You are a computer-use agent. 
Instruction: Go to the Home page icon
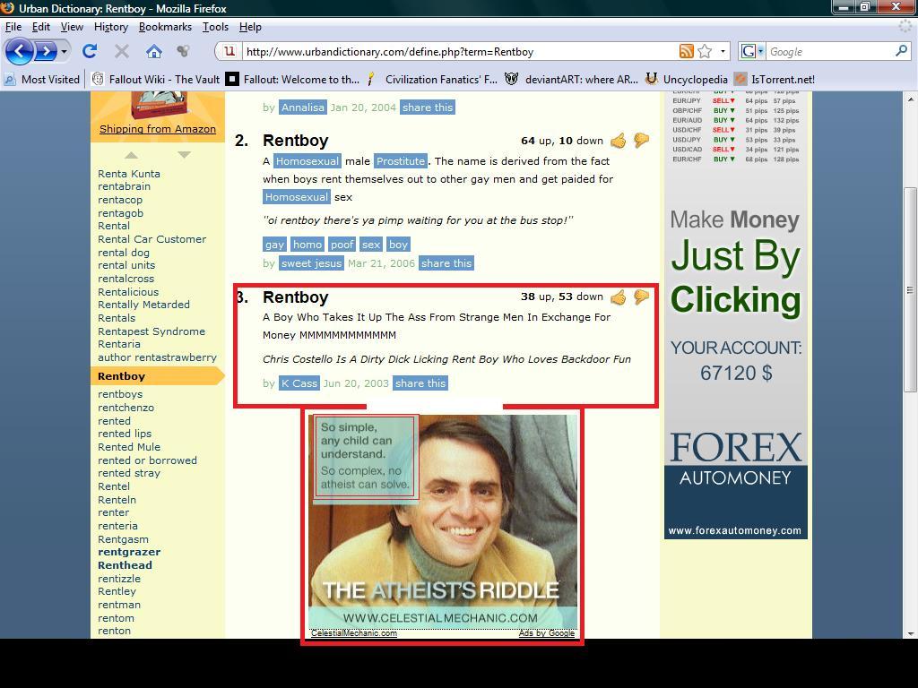click(x=154, y=51)
